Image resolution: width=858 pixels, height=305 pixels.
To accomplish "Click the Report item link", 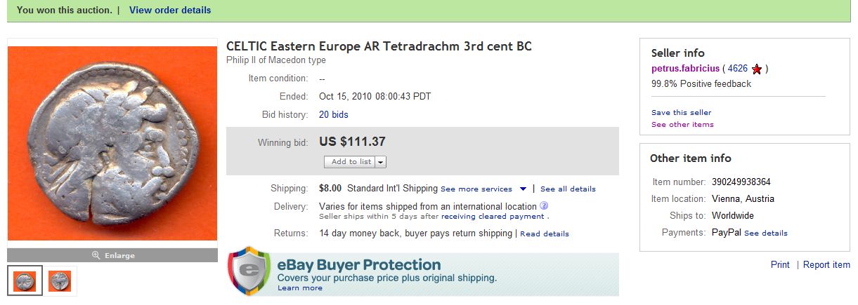I will (x=826, y=265).
